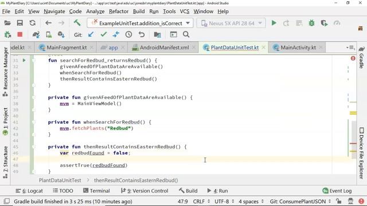Sync project with Gradle files icon
The image size is (367, 206).
tap(36, 35)
